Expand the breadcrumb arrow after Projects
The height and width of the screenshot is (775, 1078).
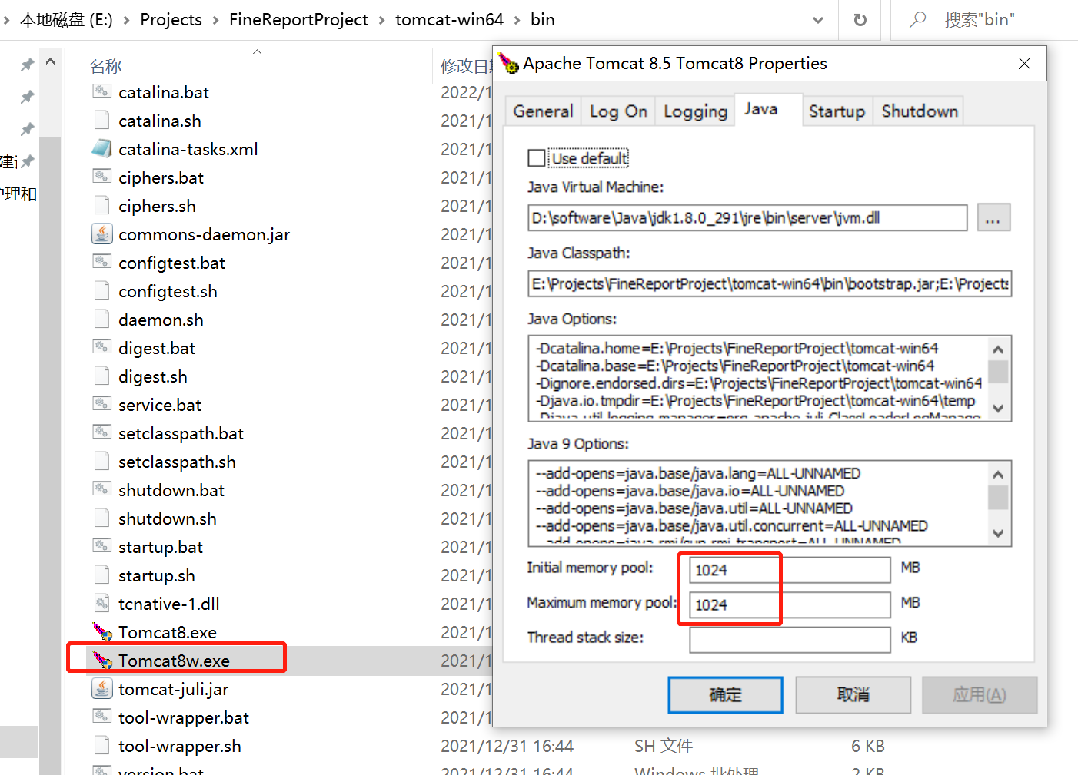(216, 20)
